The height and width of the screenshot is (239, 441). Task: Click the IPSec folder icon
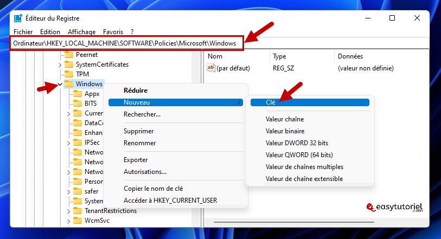click(78, 143)
